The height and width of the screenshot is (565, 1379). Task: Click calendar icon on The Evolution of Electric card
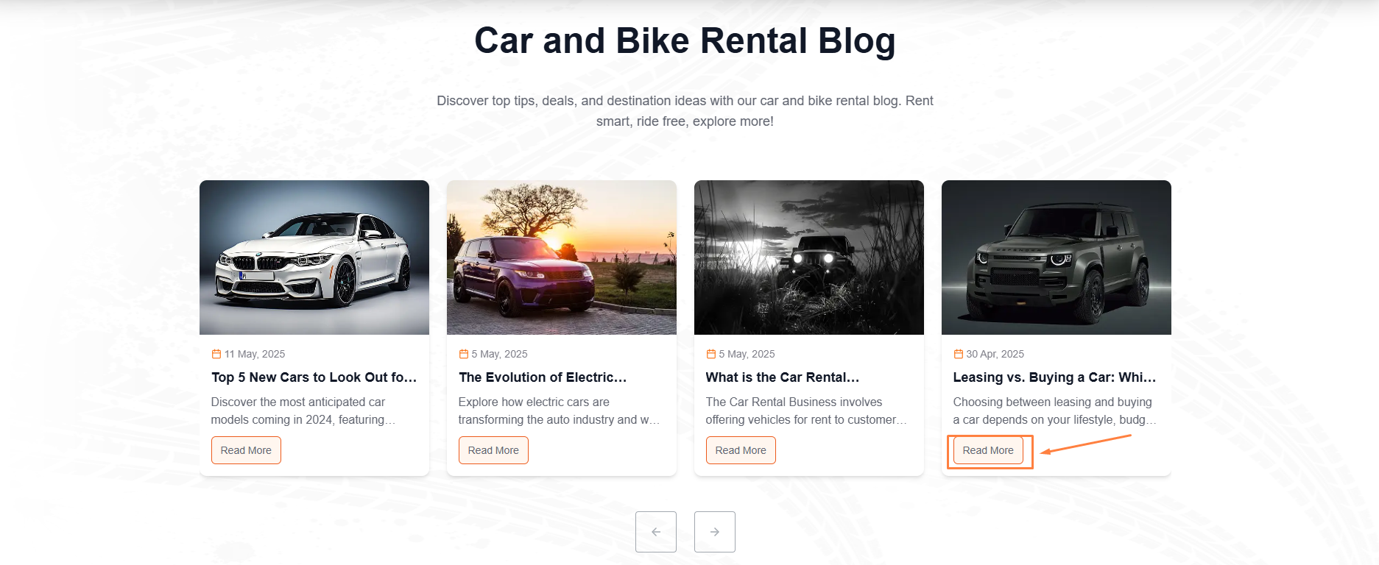pyautogui.click(x=464, y=354)
